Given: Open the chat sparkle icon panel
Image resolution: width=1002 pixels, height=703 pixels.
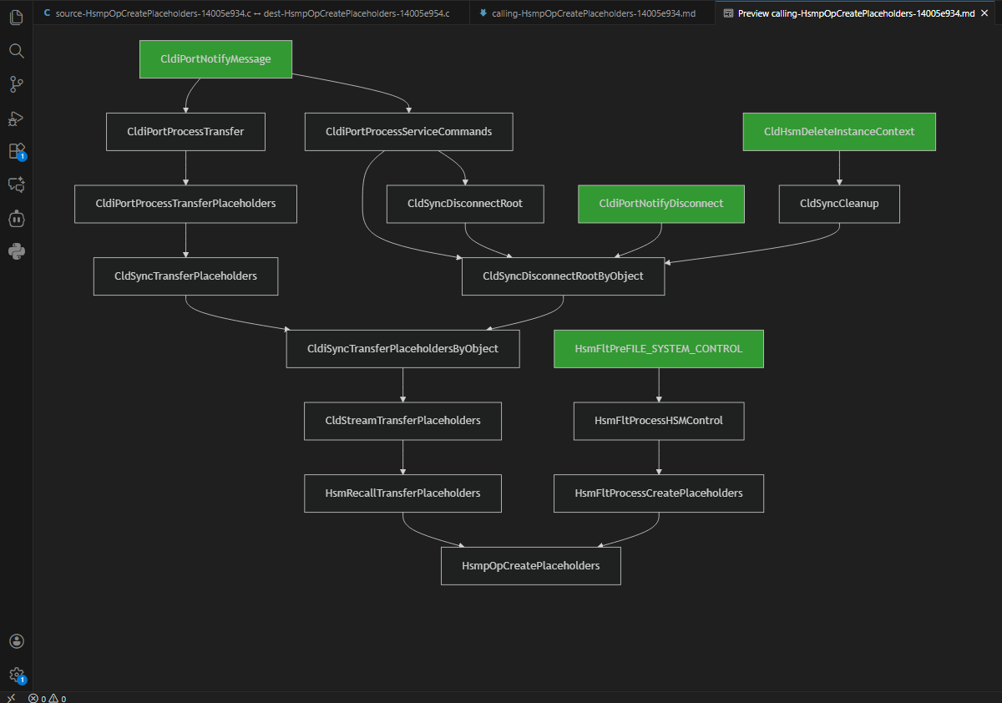Looking at the screenshot, I should pos(16,185).
